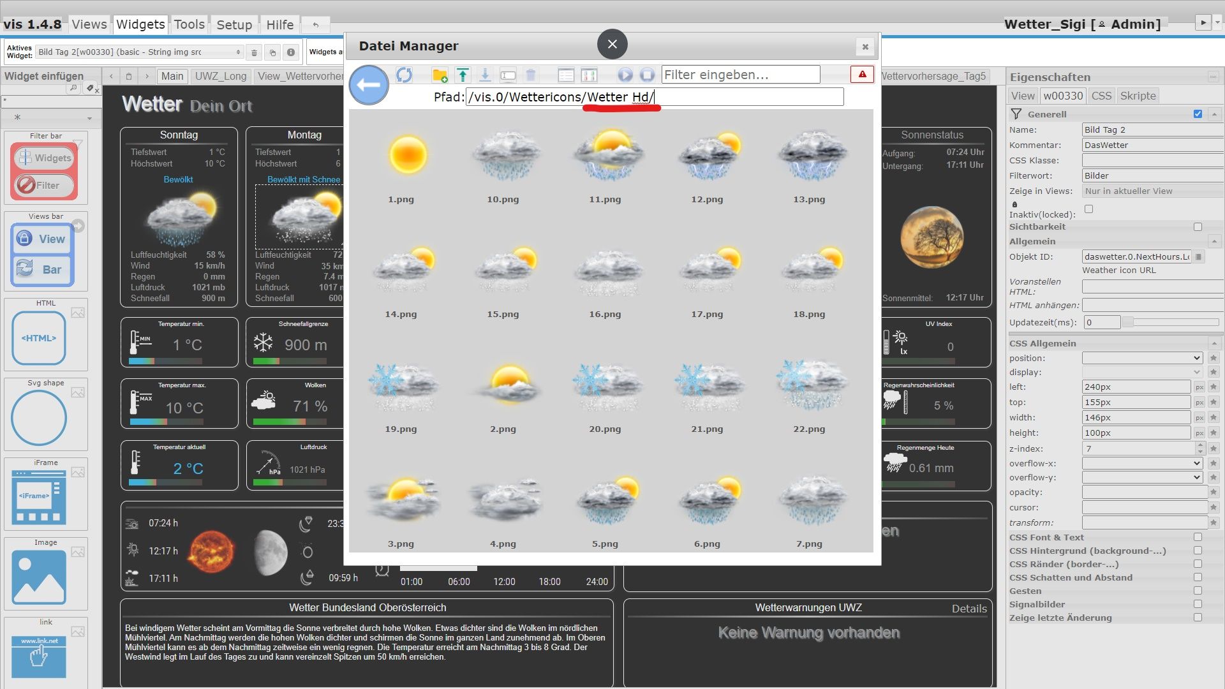This screenshot has height=689, width=1225.
Task: Click the Details link in Wetterwarnungen UWZ
Action: [969, 609]
